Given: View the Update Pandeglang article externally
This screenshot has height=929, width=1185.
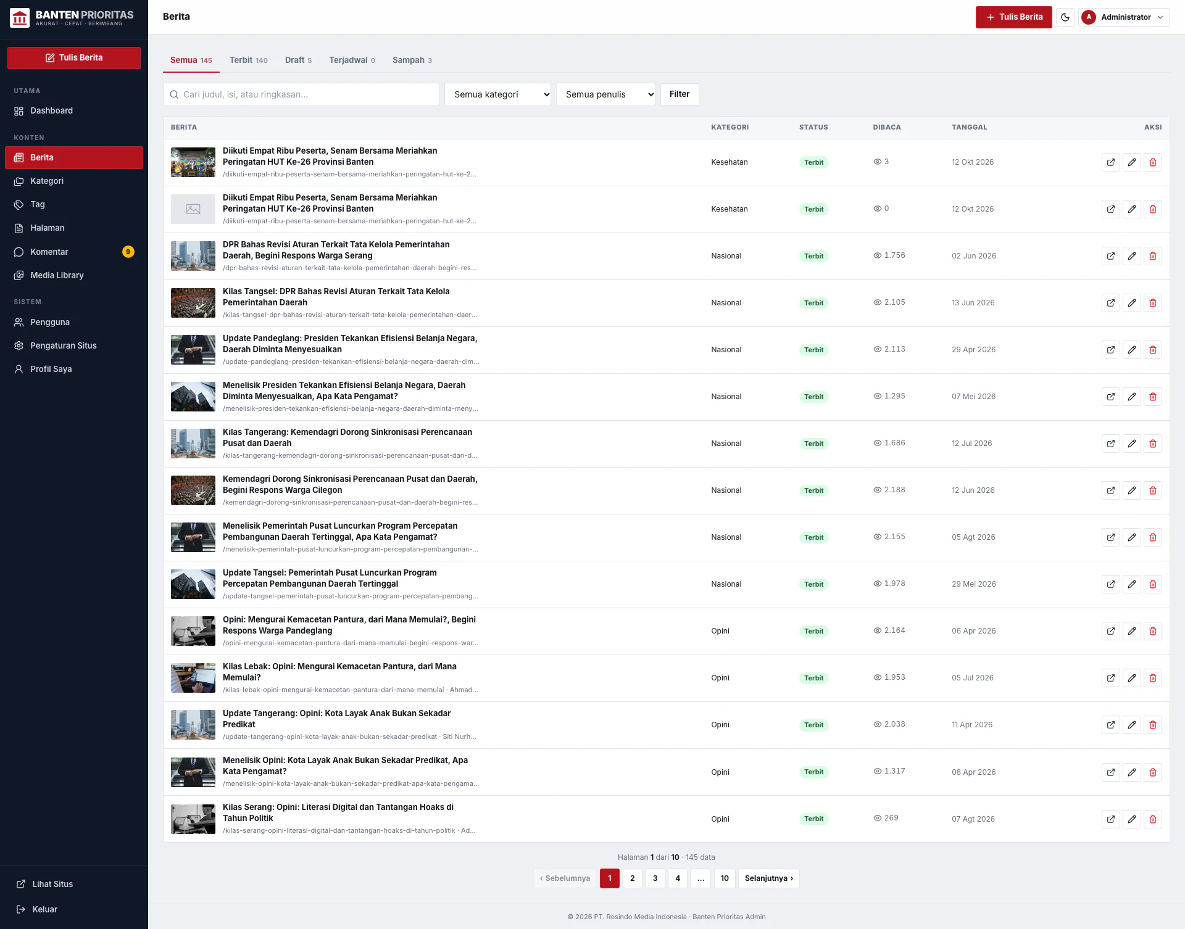Looking at the screenshot, I should click(1111, 350).
